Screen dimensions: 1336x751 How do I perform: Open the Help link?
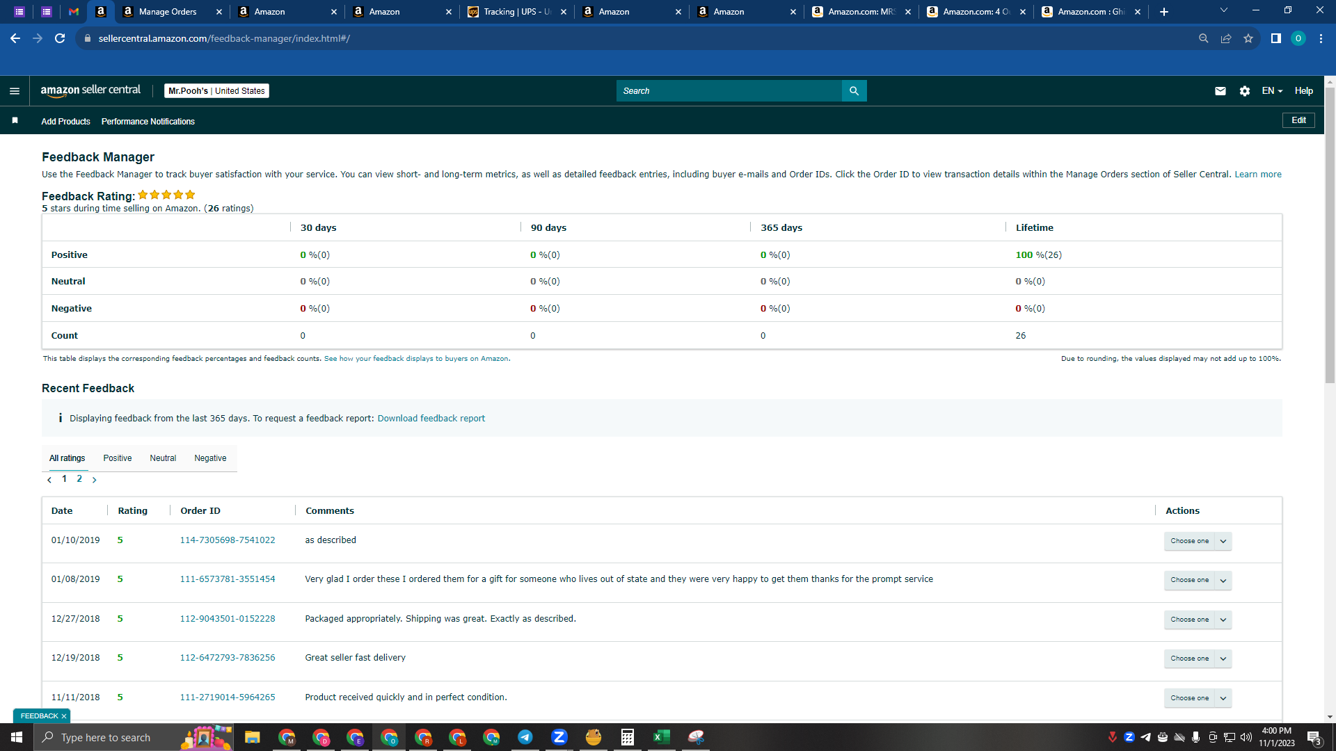(x=1303, y=91)
